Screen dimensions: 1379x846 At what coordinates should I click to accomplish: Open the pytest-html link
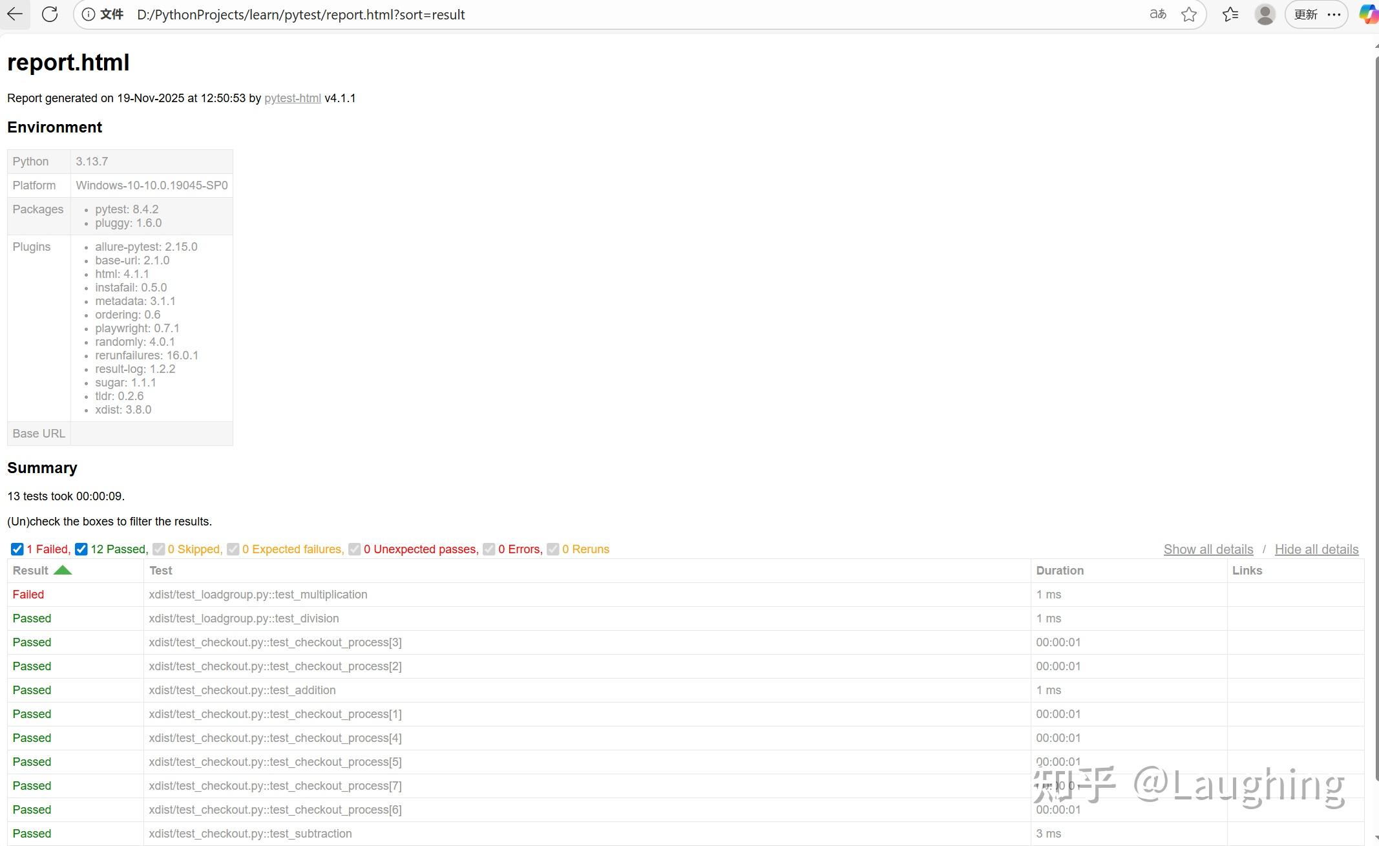[292, 98]
